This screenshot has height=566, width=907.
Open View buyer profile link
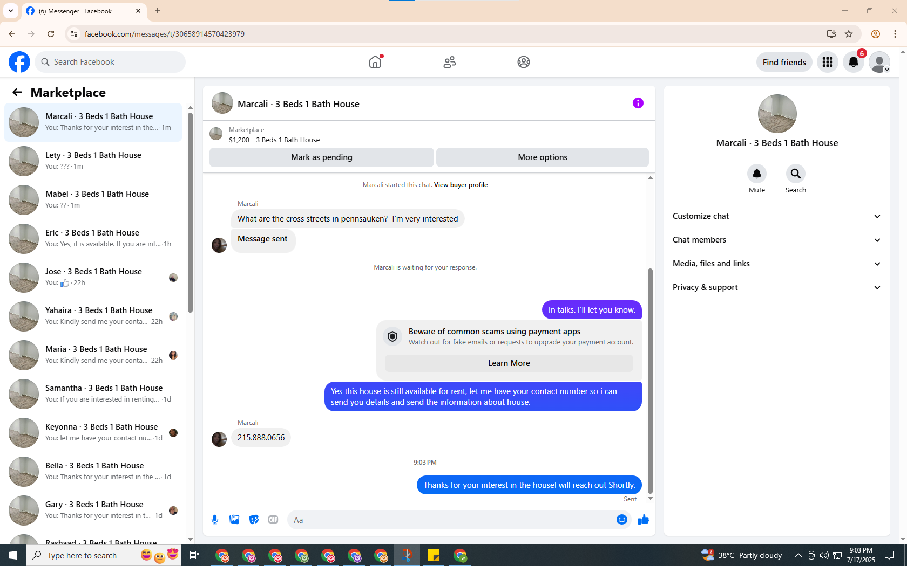pos(461,185)
